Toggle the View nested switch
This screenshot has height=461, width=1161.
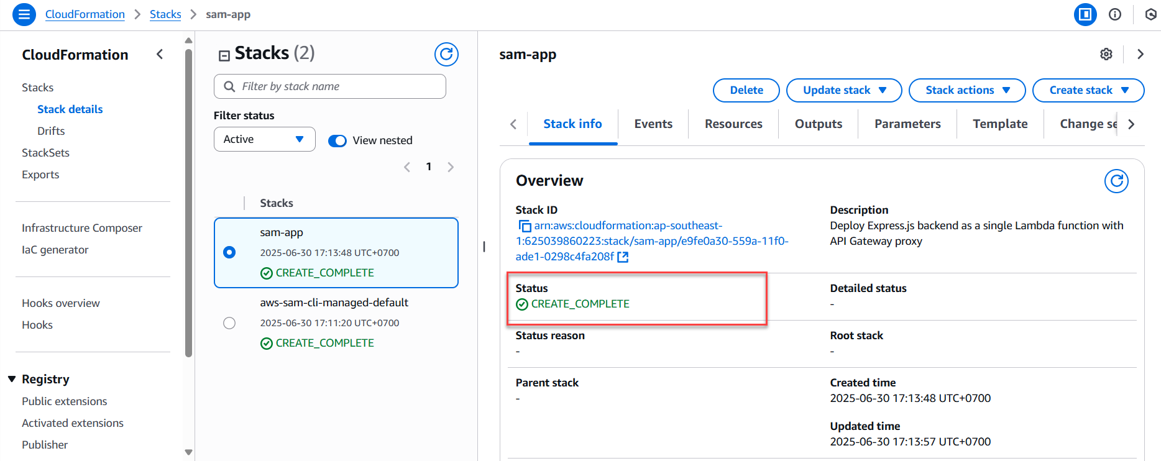pos(337,140)
